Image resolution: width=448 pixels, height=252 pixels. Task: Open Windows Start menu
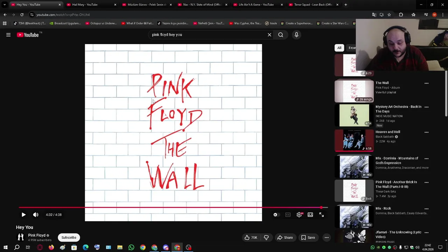(x=6, y=247)
